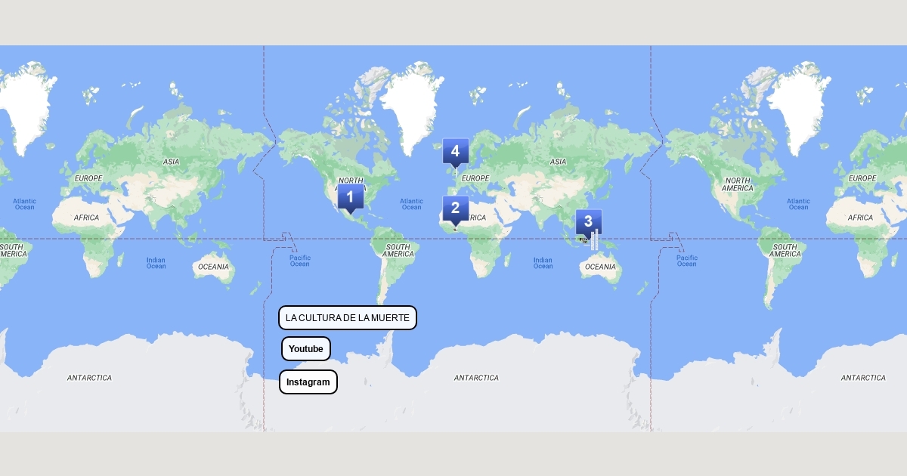The height and width of the screenshot is (476, 907).
Task: Open the Instagram link button
Action: 308,382
